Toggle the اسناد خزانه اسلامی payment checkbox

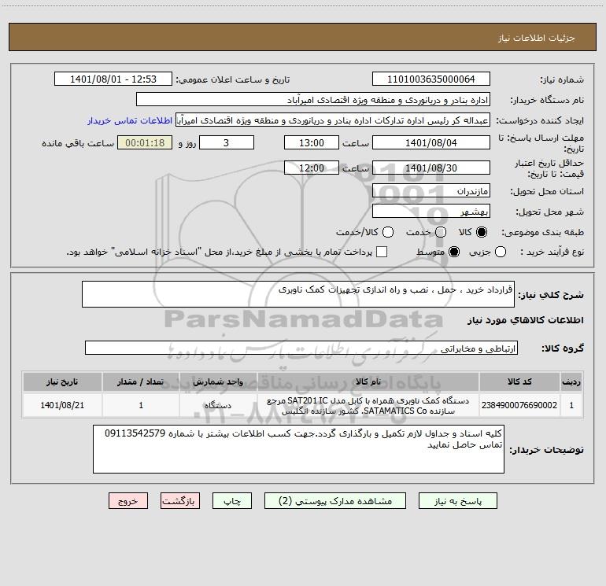coord(382,252)
